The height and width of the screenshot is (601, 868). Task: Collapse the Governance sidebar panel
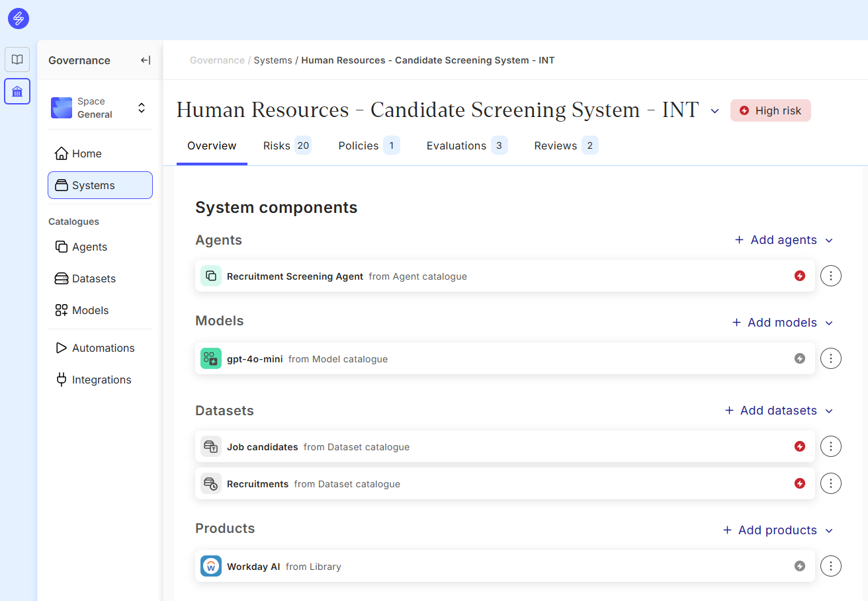click(146, 60)
